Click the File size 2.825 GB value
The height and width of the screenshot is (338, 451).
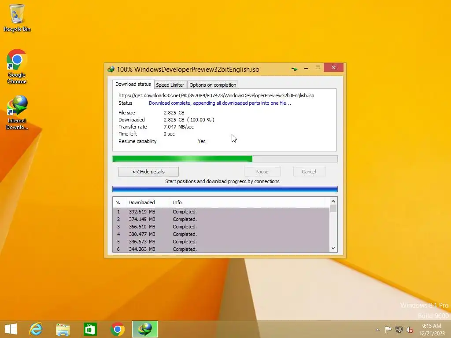point(174,113)
